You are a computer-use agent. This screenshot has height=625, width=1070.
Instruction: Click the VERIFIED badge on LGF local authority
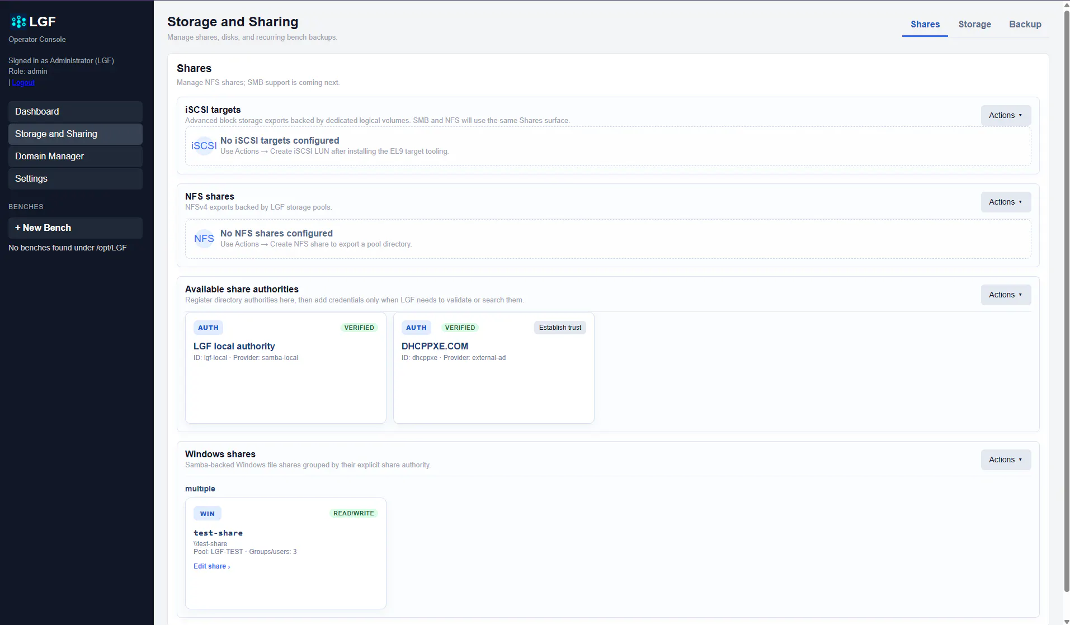tap(359, 328)
